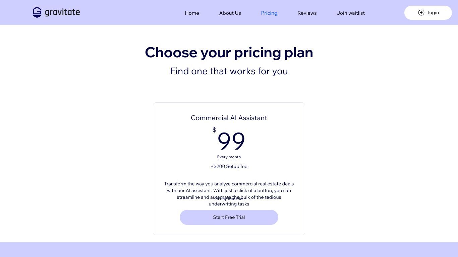Click the Find one that works subheading
The image size is (458, 257).
point(229,71)
